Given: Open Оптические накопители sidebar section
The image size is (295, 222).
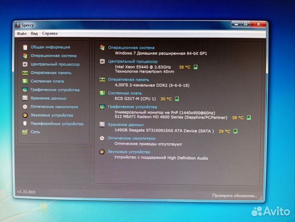Looking at the screenshot, I should pos(54,107).
